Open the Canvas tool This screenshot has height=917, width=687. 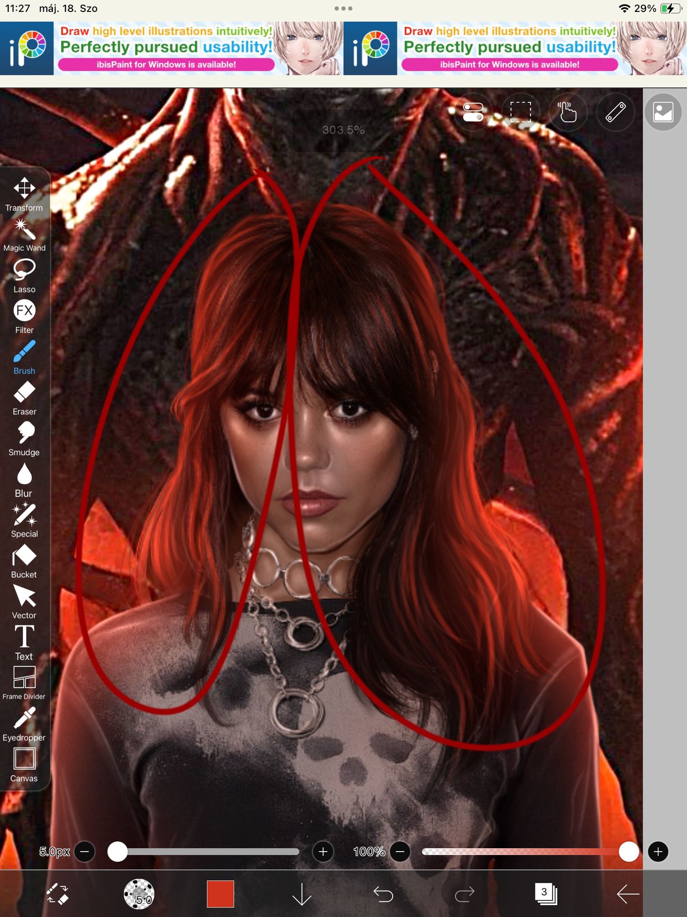tap(24, 765)
